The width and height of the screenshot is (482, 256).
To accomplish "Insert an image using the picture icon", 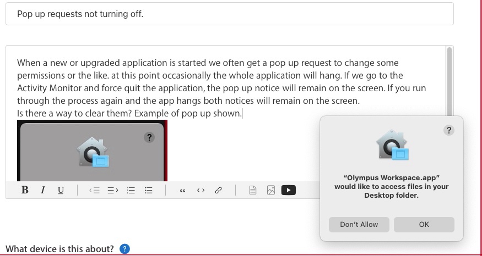I will 271,191.
